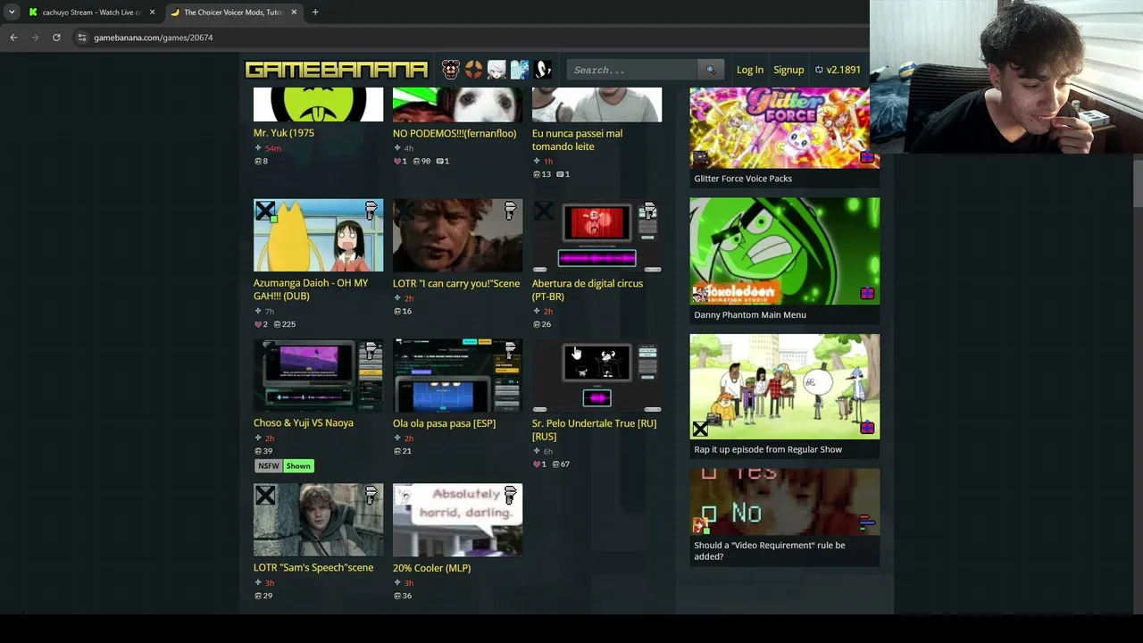Open Eu nunca passei mal tomando leite link
The height and width of the screenshot is (643, 1143).
coord(578,139)
